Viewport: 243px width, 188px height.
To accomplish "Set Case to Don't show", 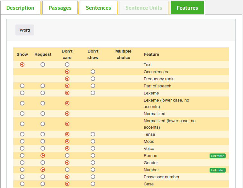I will point(93,184).
